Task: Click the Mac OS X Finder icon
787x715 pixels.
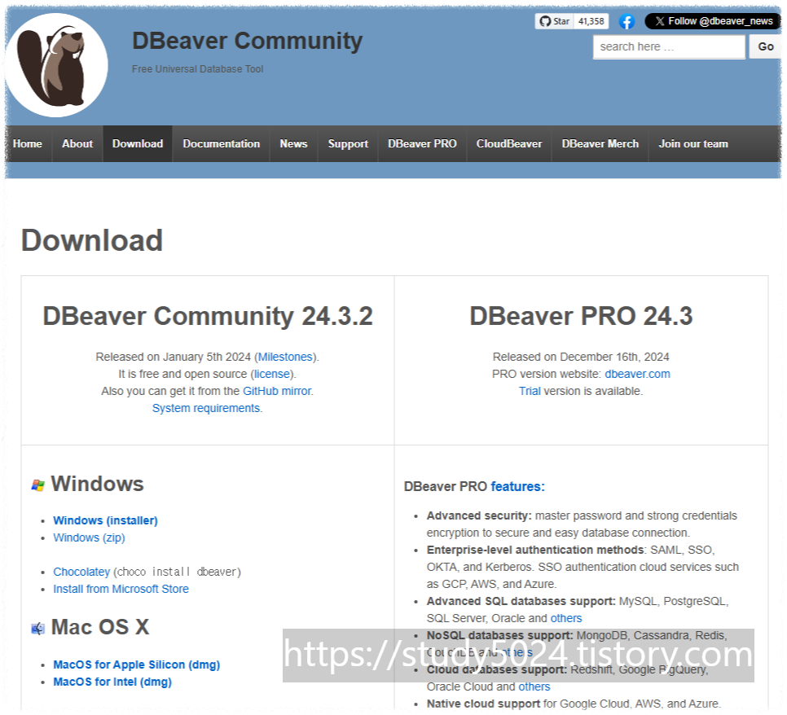Action: [37, 628]
